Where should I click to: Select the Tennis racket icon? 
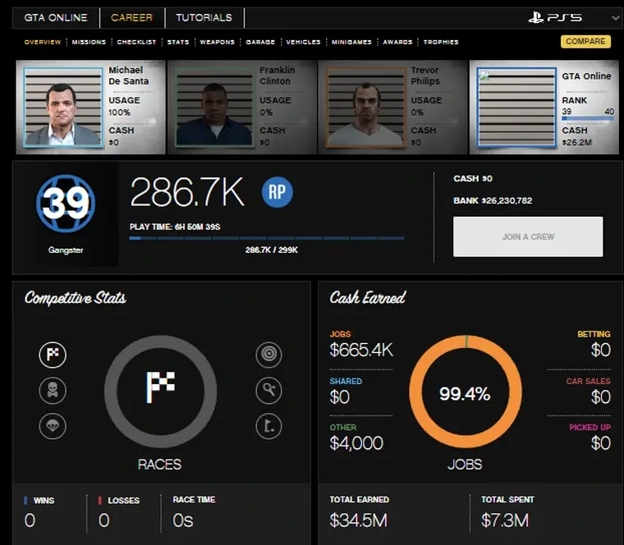tap(269, 390)
